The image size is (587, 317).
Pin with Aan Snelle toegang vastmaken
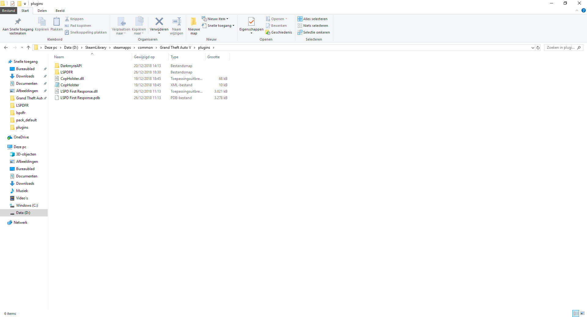click(x=18, y=26)
